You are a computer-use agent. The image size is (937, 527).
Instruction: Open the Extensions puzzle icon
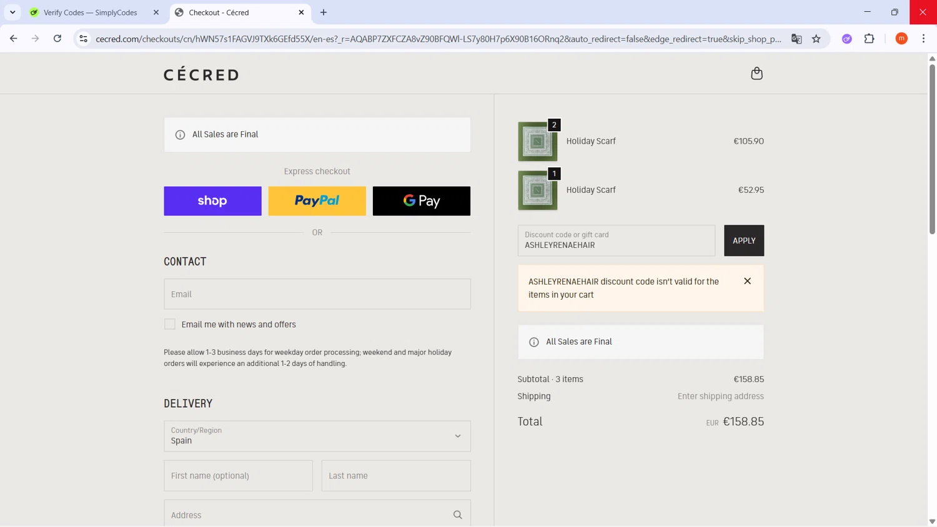(870, 39)
